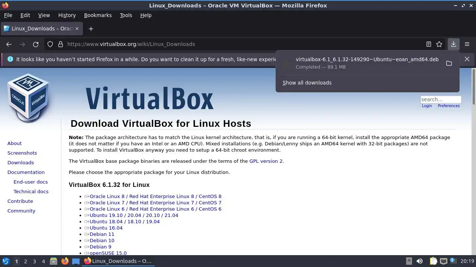
Task: Dismiss the Firefox refresh notification bar
Action: 467,59
